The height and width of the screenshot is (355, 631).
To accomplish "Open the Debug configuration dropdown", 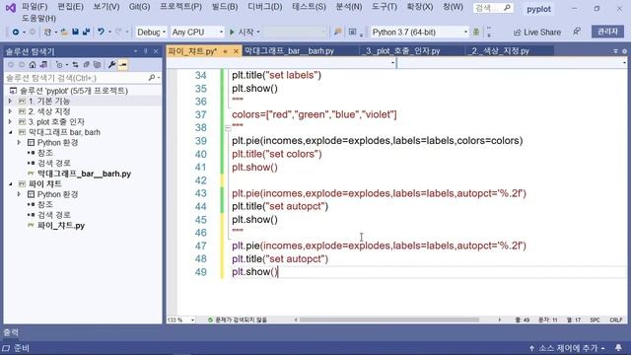I will click(x=151, y=32).
